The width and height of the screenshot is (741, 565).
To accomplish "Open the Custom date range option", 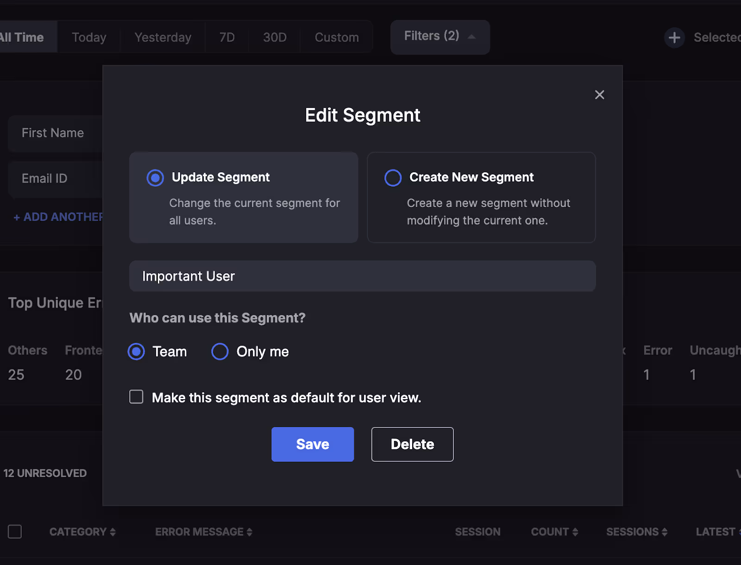I will tap(336, 37).
